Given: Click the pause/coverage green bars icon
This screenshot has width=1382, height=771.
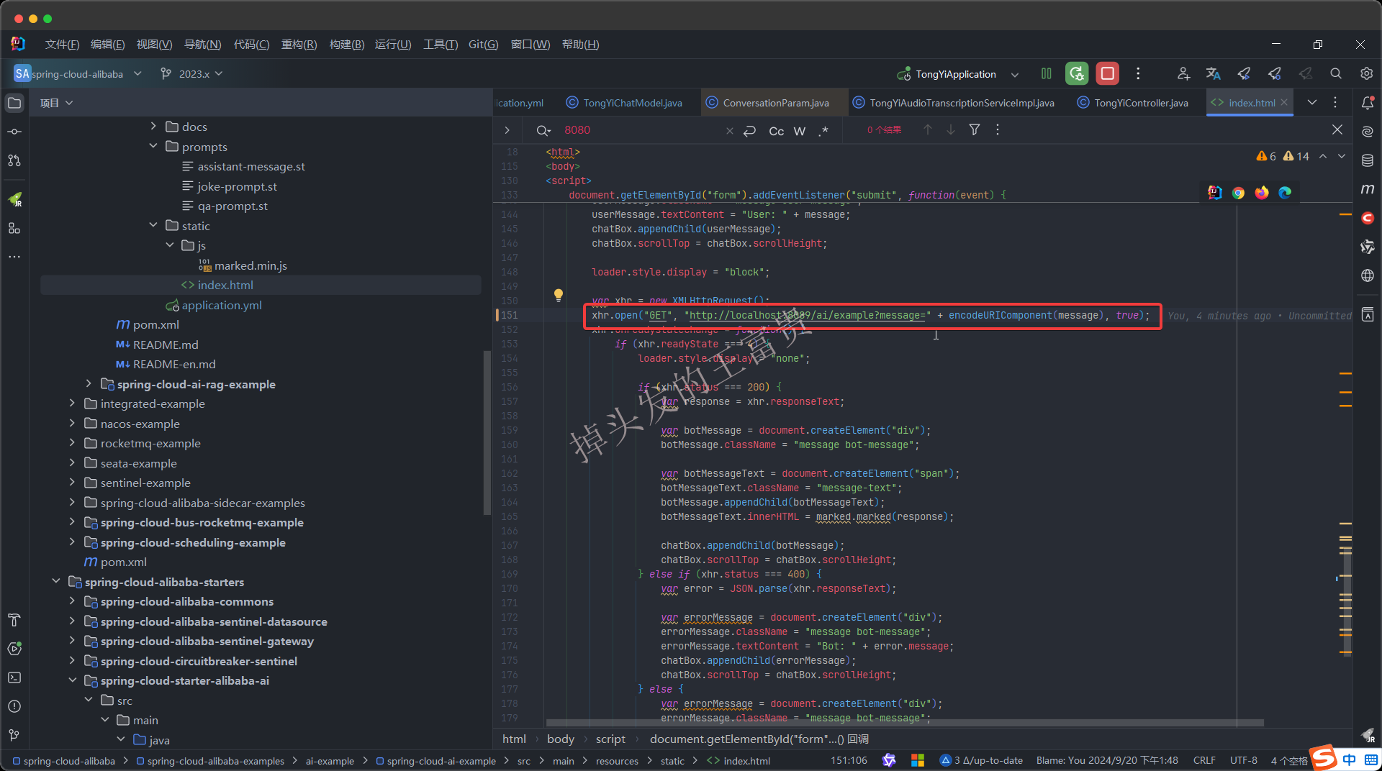Looking at the screenshot, I should (1047, 73).
